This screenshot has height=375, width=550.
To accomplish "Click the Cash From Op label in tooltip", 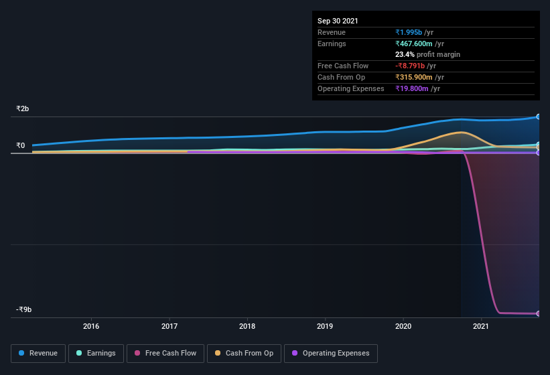I will (341, 77).
